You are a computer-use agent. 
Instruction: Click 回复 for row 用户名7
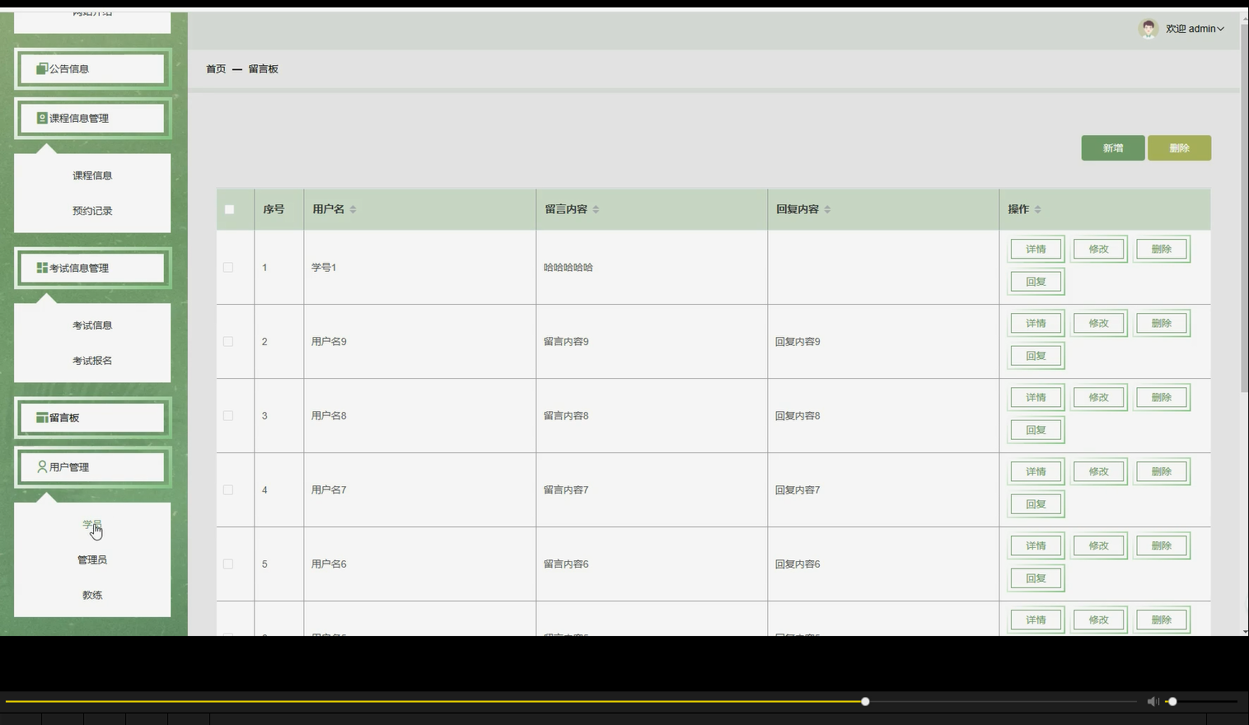point(1036,504)
